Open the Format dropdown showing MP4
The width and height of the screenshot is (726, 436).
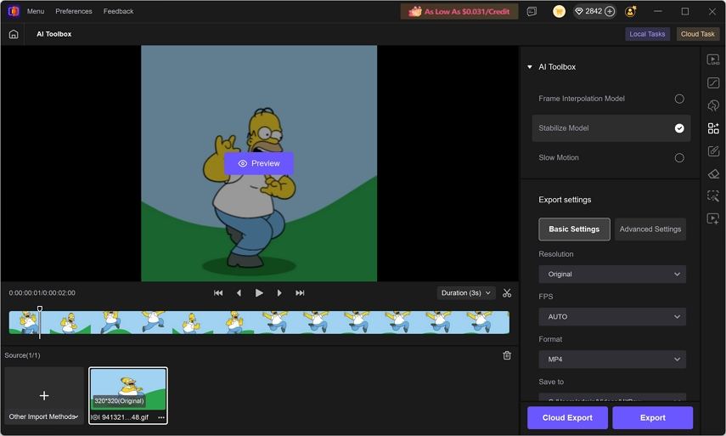pos(612,360)
